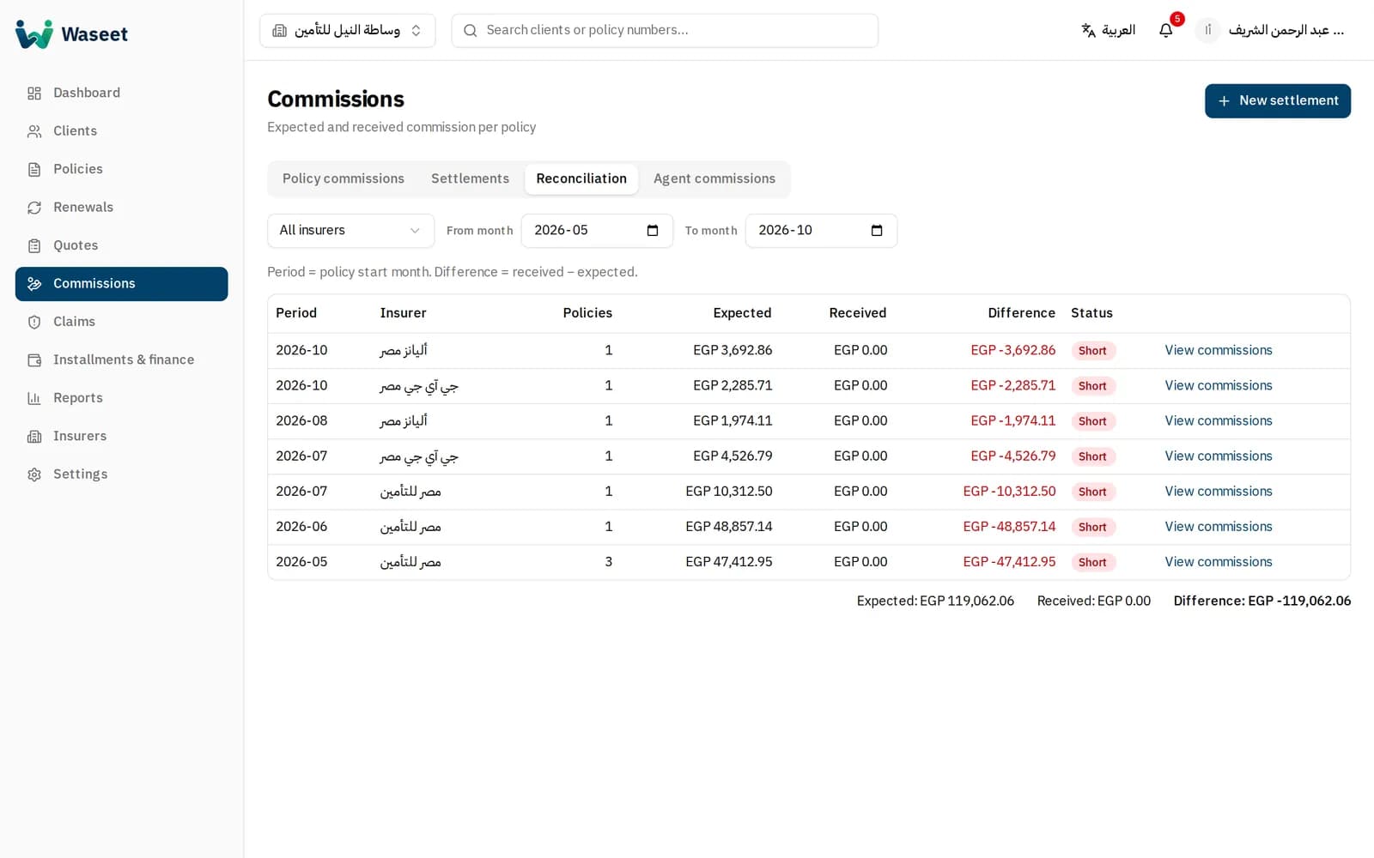Click the search magnifier icon
1374x858 pixels.
470,30
